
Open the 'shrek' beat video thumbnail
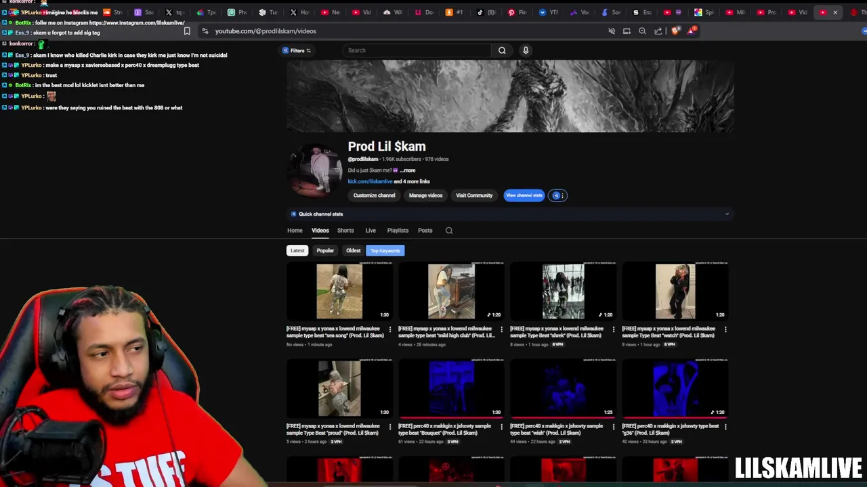(563, 291)
